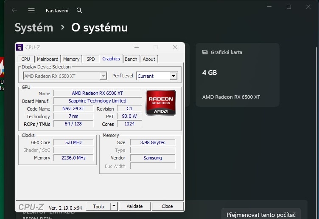Close the CPU-Z window with X

pos(175,47)
